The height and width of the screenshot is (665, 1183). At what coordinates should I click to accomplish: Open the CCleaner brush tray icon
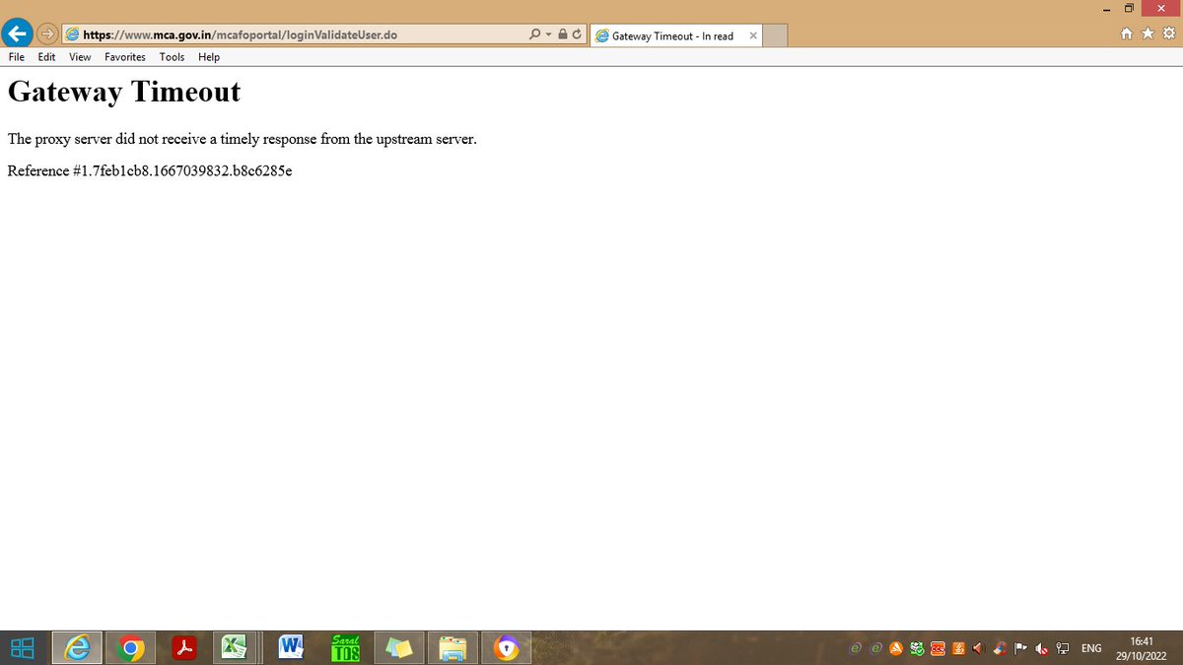coord(1000,648)
